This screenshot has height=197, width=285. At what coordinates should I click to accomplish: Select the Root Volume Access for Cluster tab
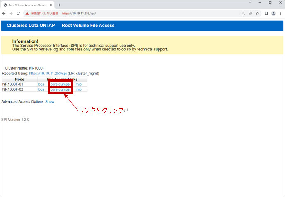pos(27,5)
